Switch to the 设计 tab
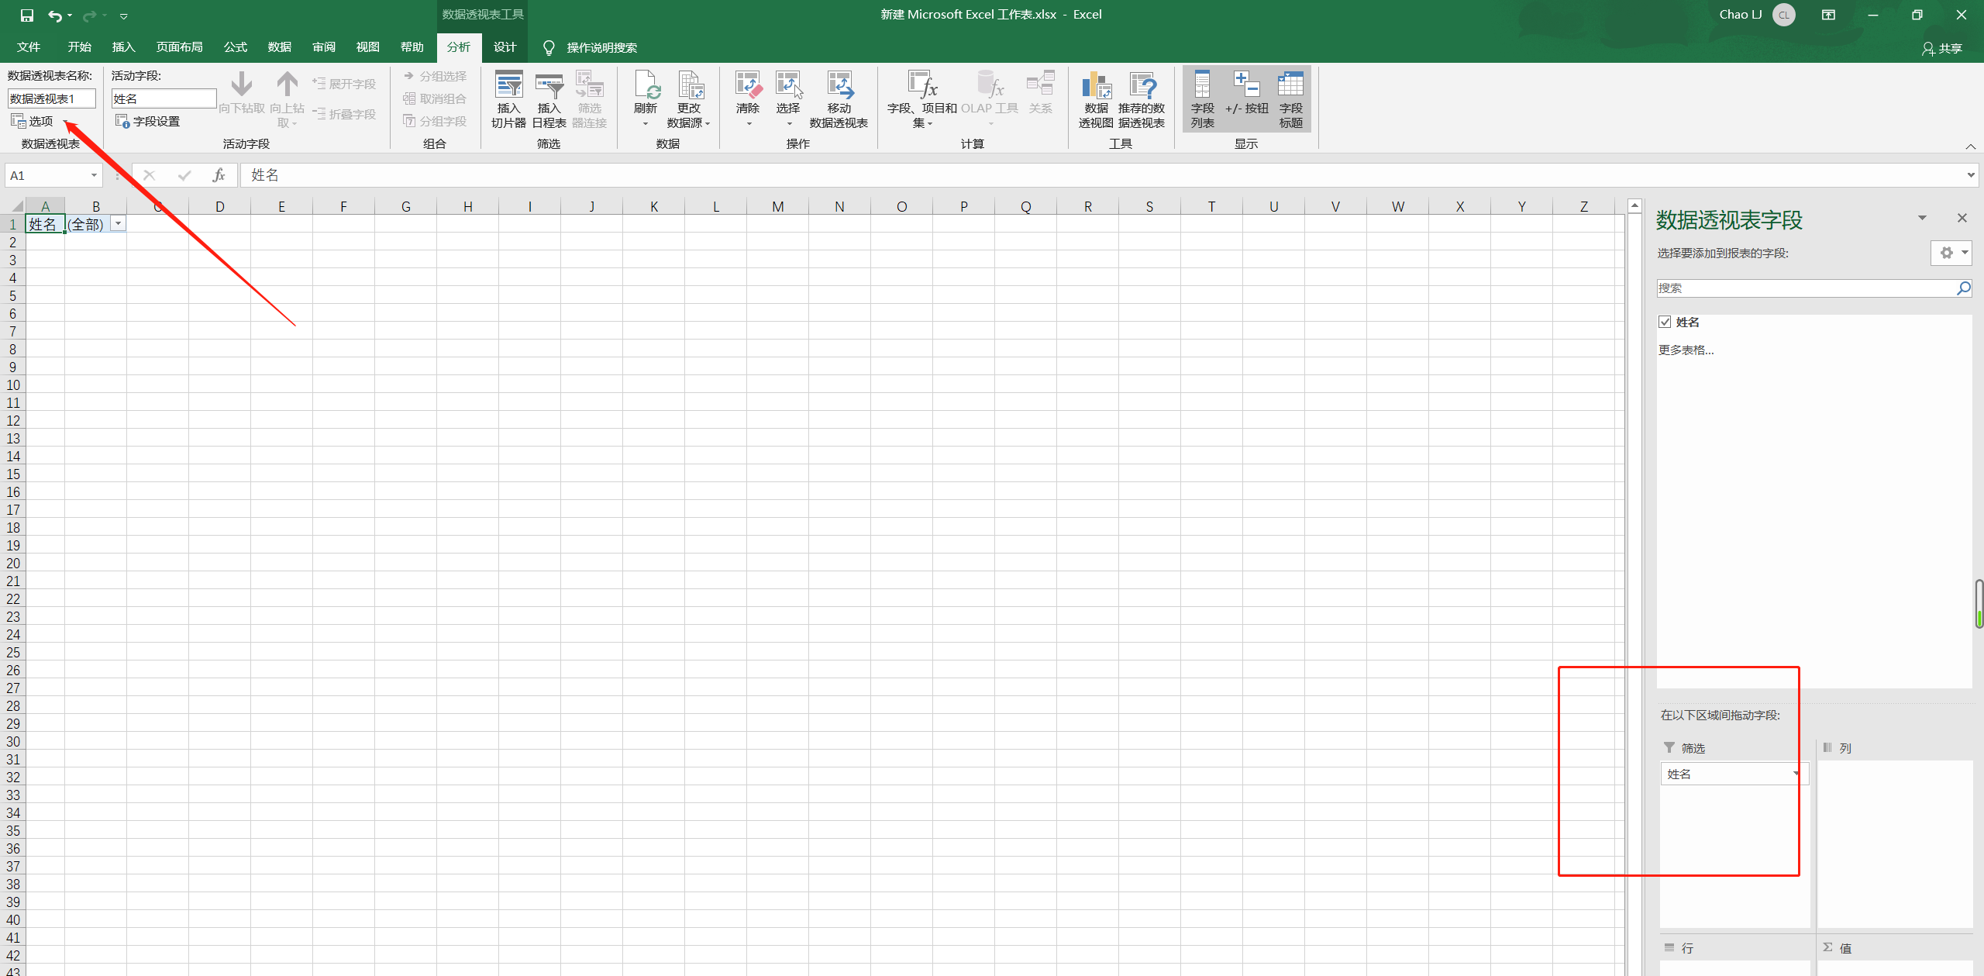 tap(505, 47)
